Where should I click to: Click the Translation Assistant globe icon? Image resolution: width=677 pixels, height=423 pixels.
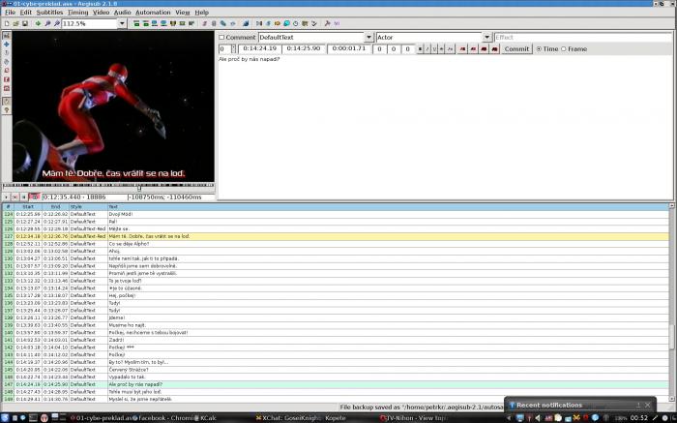tap(286, 23)
